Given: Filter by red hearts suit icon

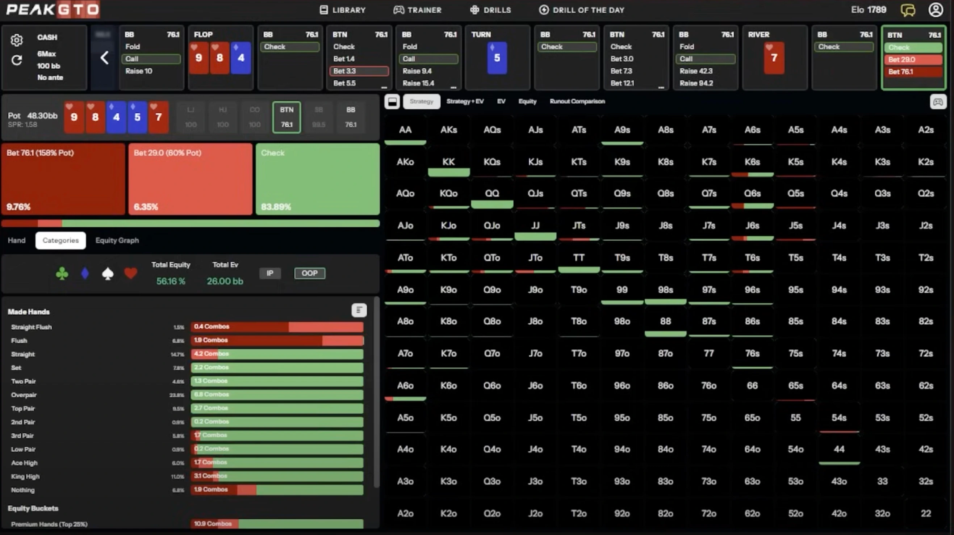Looking at the screenshot, I should click(x=130, y=274).
